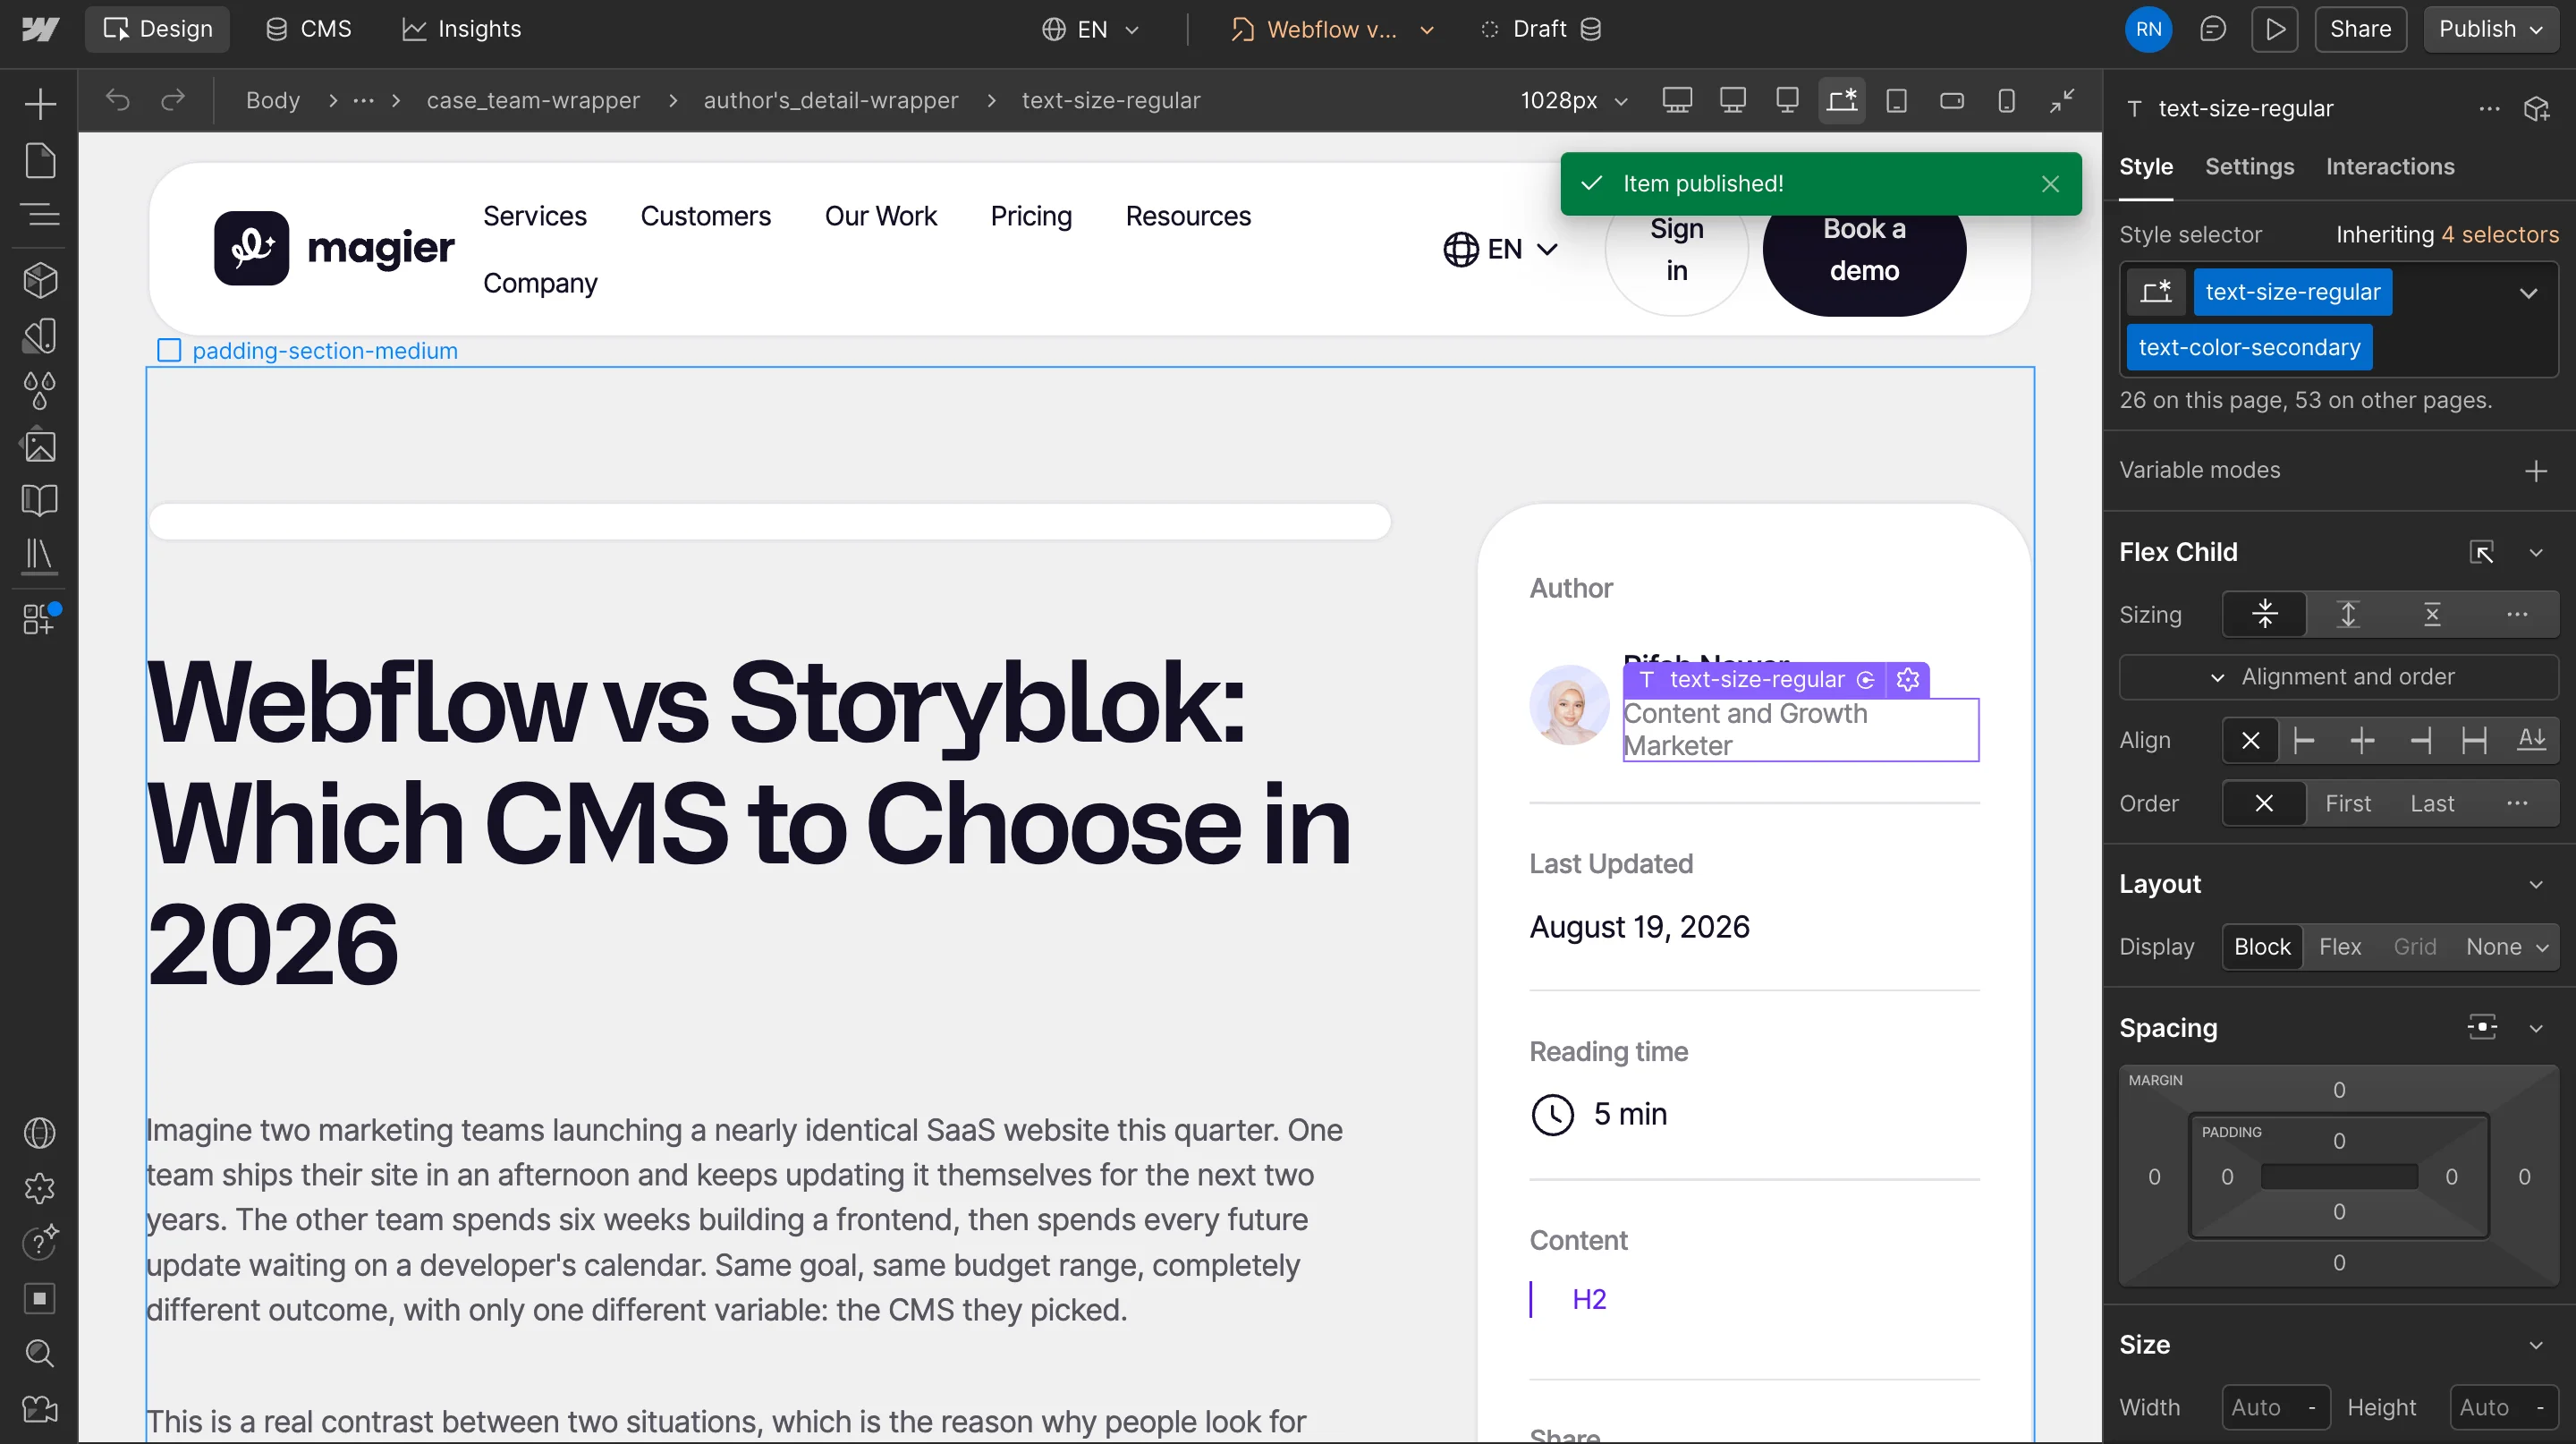2576x1444 pixels.
Task: Set Order to Last
Action: (x=2431, y=804)
